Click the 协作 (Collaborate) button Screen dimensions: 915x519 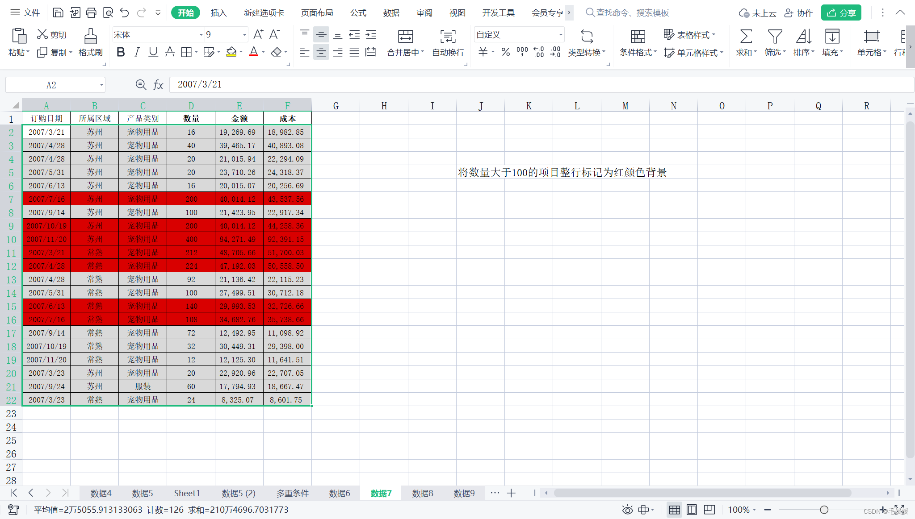point(799,12)
